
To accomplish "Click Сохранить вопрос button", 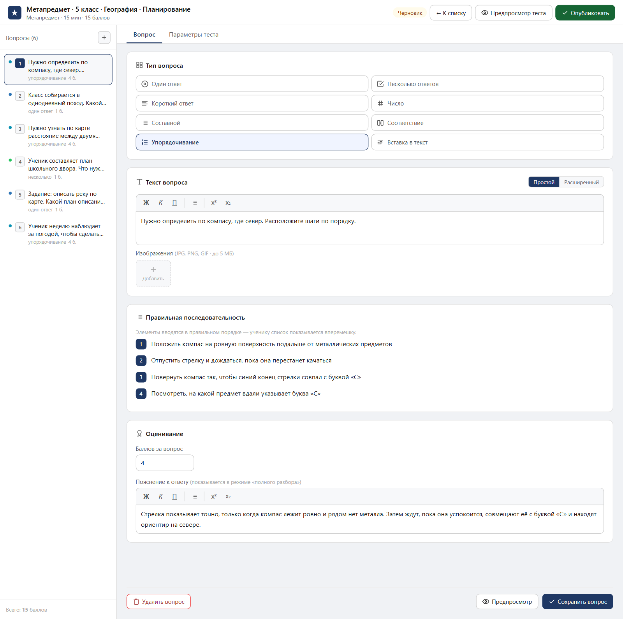I will click(578, 601).
